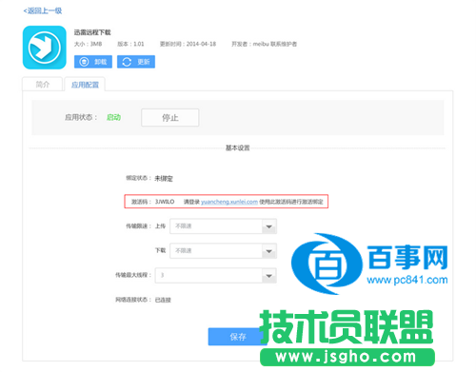Click the 基本设置 section heading
Screen dimensions: 476x372
click(237, 148)
